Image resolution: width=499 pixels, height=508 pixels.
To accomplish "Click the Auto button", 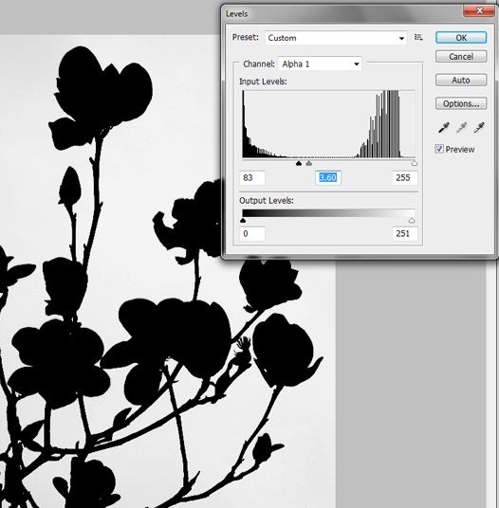I will pos(461,80).
